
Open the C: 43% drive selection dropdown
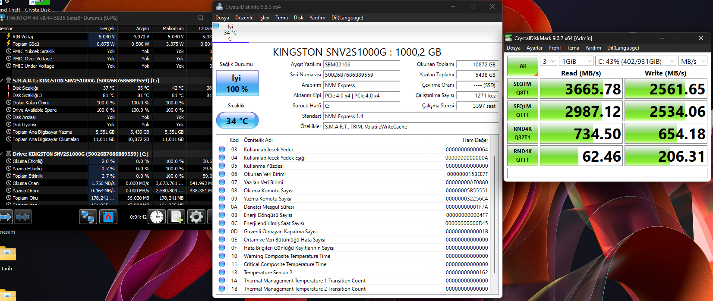(635, 61)
